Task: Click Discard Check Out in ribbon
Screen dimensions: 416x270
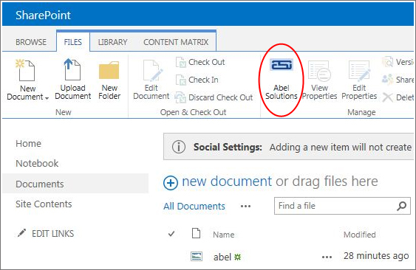Action: pyautogui.click(x=214, y=97)
